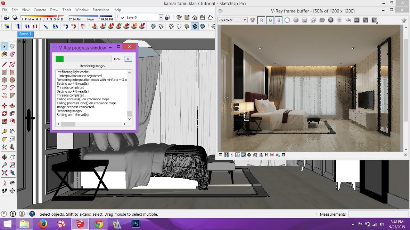Click the Measurements input box

(378, 214)
